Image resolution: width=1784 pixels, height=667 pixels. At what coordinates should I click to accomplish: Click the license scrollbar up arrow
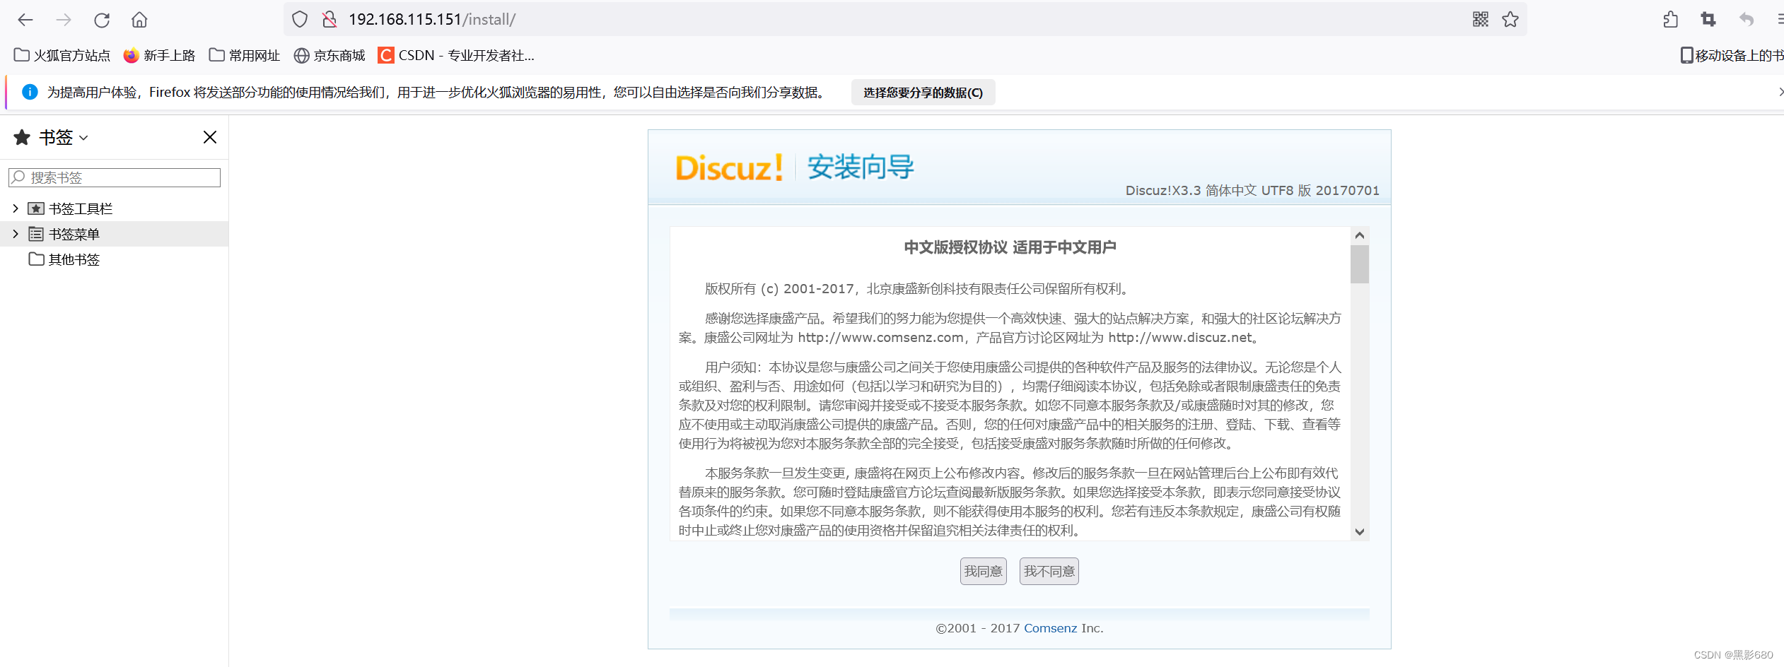pos(1359,235)
